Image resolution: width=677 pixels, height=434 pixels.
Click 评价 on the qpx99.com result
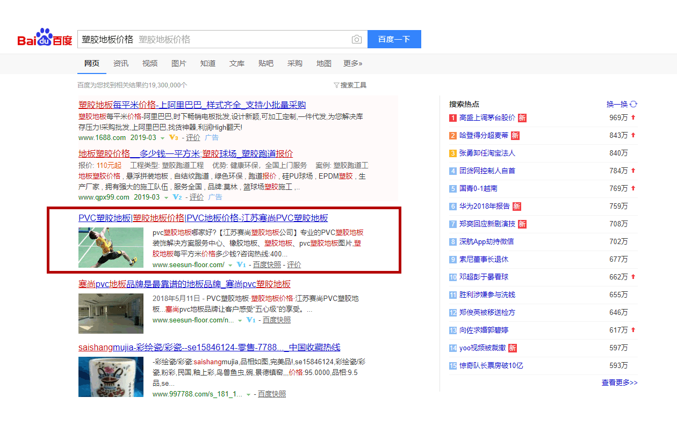coord(197,197)
